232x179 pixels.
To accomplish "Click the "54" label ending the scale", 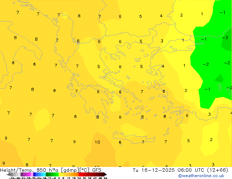I will pyautogui.click(x=105, y=178).
